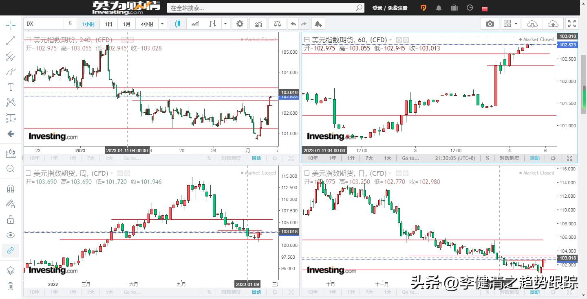
Task: Choose the text annotation tool
Action: click(x=11, y=87)
